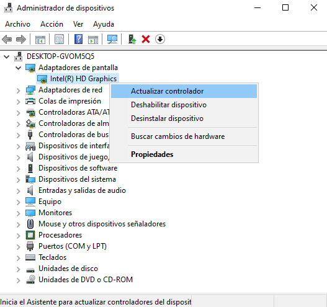This screenshot has width=327, height=307.
Task: Toggle the show/hide console tree icon
Action: pos(40,39)
